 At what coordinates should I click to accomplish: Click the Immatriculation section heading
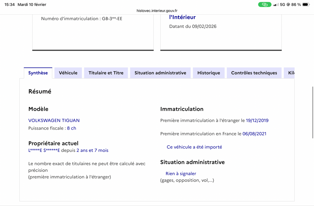(x=182, y=109)
